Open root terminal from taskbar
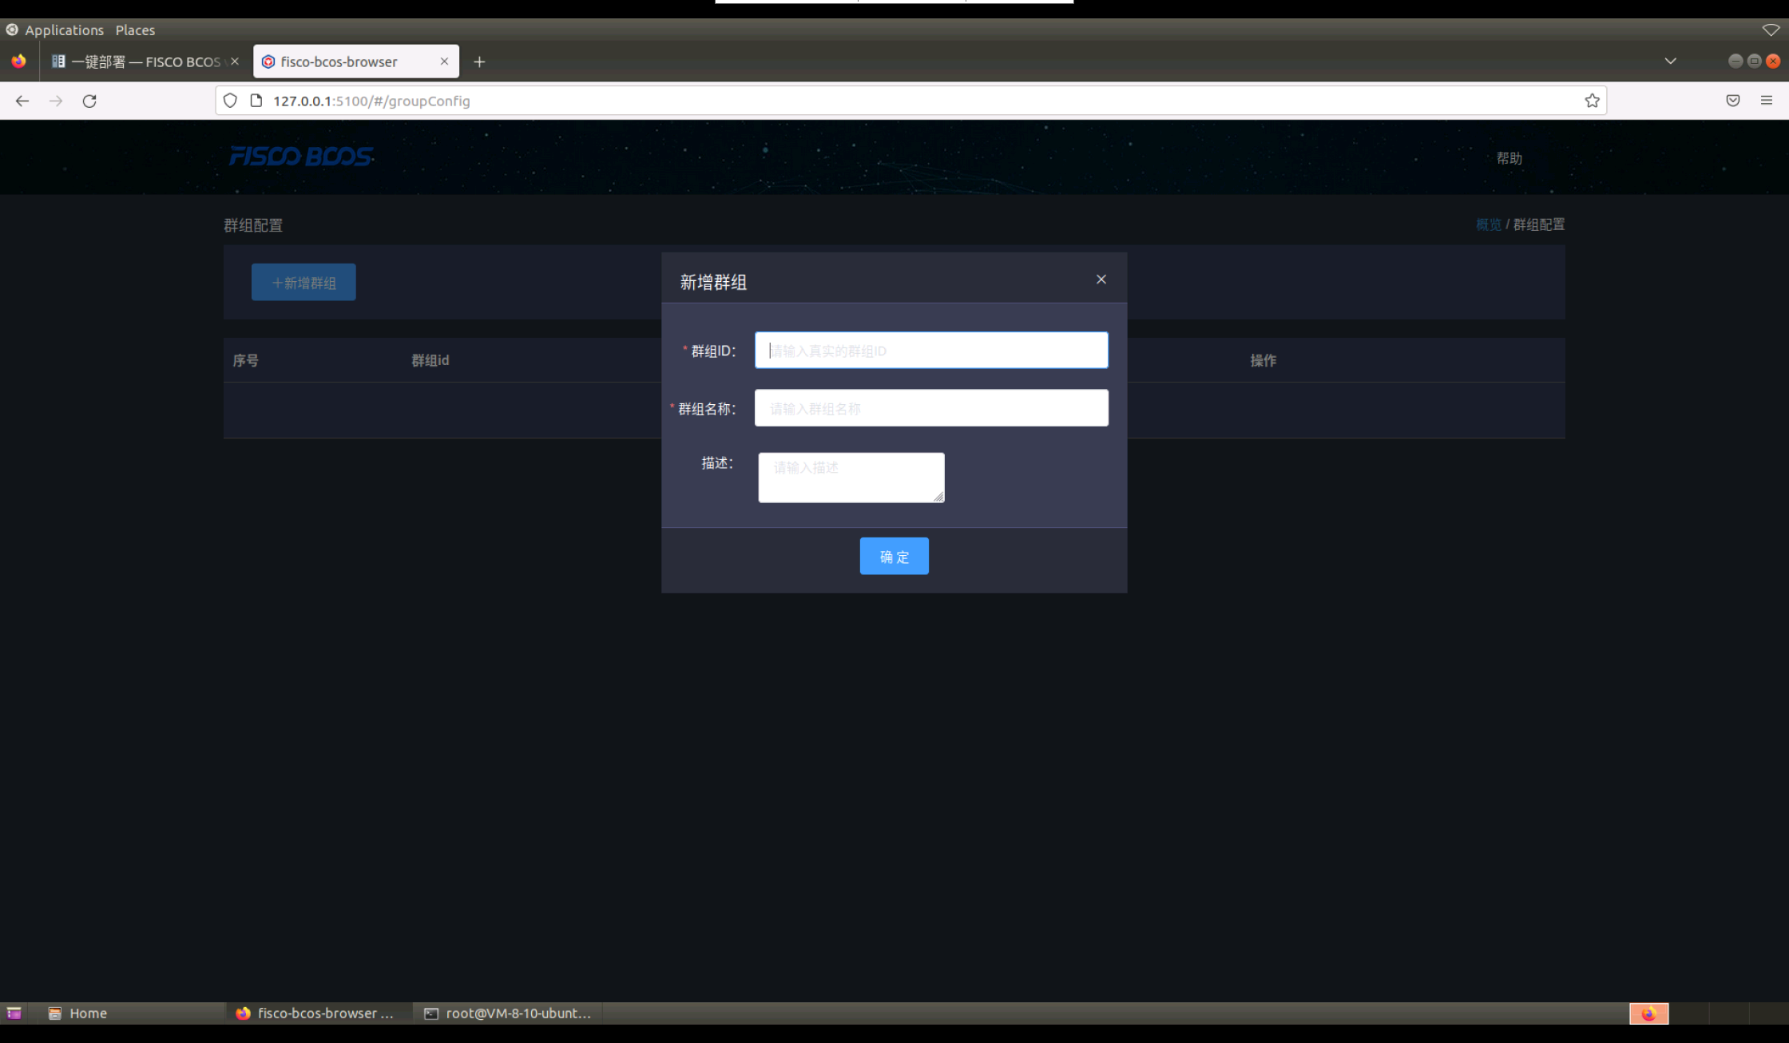The width and height of the screenshot is (1789, 1043). (x=508, y=1013)
